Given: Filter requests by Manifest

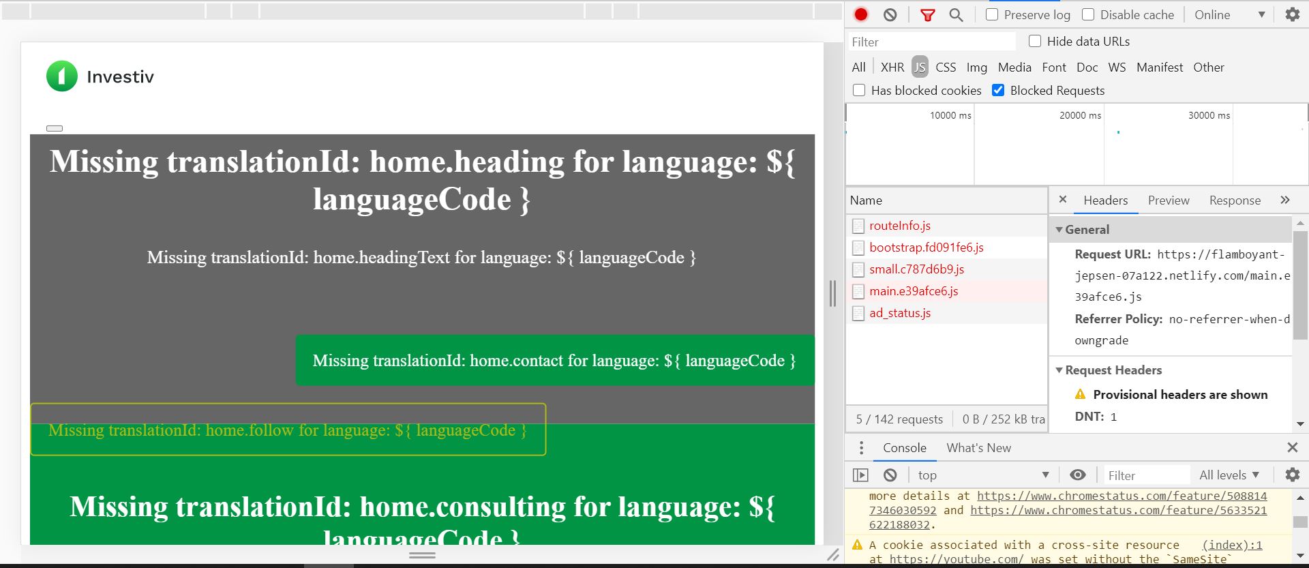Looking at the screenshot, I should click(1160, 67).
